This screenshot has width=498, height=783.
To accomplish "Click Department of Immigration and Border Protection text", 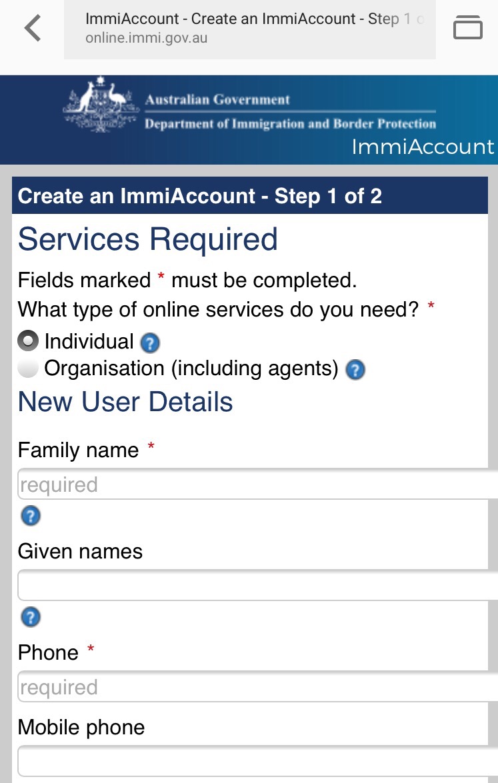I will 290,124.
